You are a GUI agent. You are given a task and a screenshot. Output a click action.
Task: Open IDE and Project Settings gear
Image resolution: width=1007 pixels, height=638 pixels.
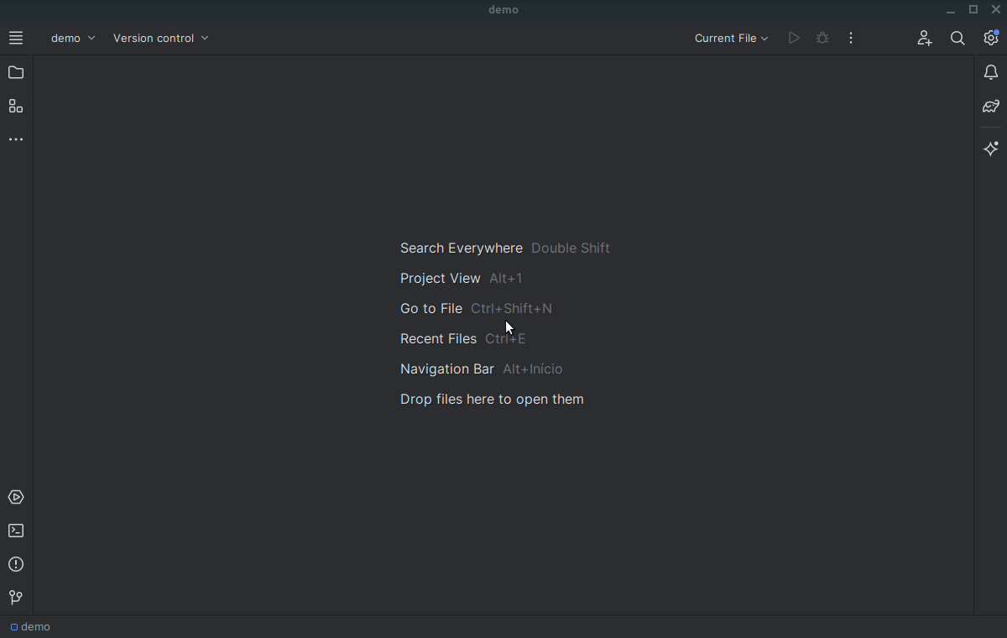coord(991,38)
